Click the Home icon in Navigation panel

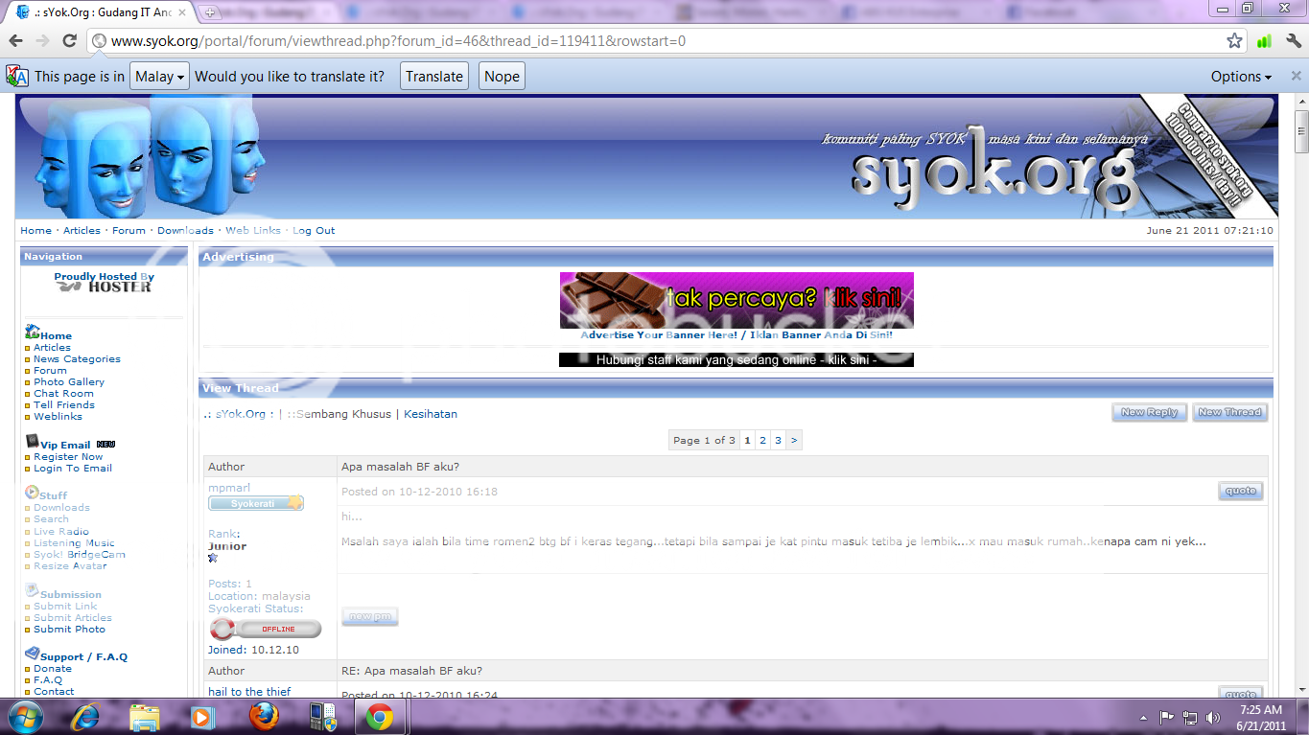(x=32, y=333)
